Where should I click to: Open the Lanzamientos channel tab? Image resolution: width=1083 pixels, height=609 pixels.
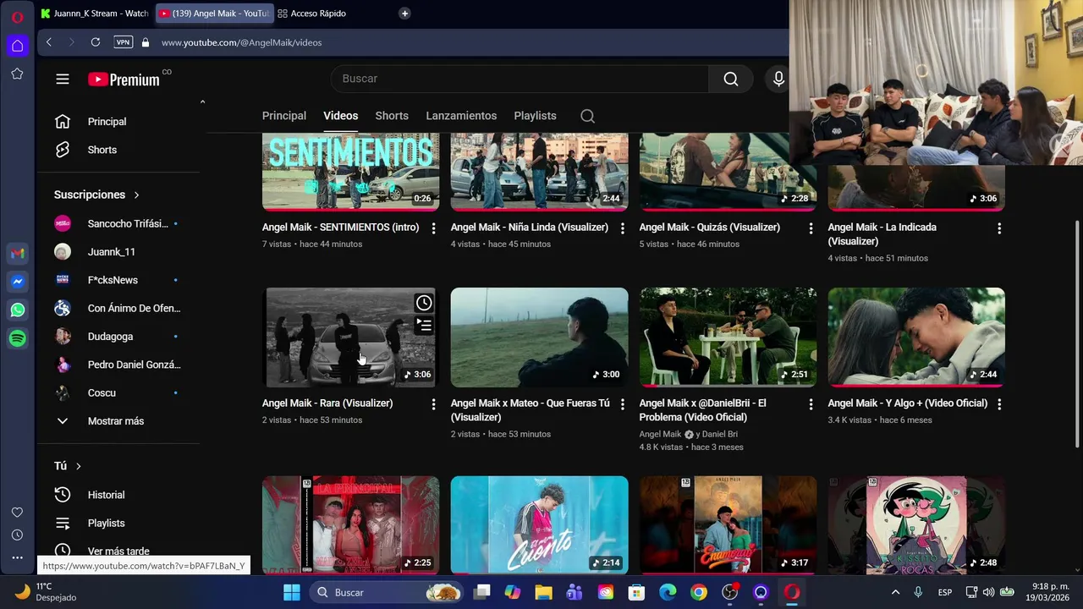pyautogui.click(x=461, y=116)
